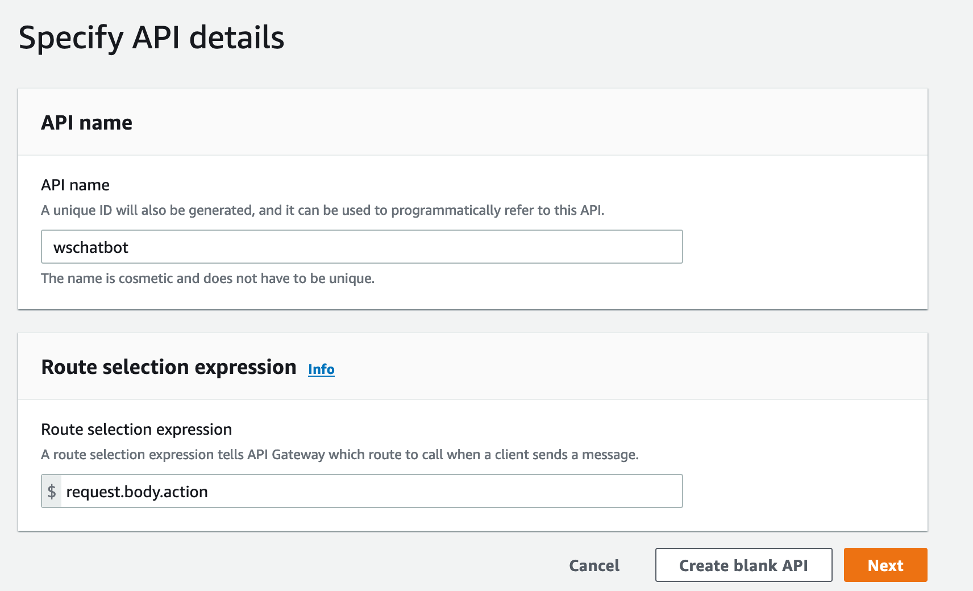Place cursor right after request.body.action text
This screenshot has width=973, height=591.
tap(209, 492)
